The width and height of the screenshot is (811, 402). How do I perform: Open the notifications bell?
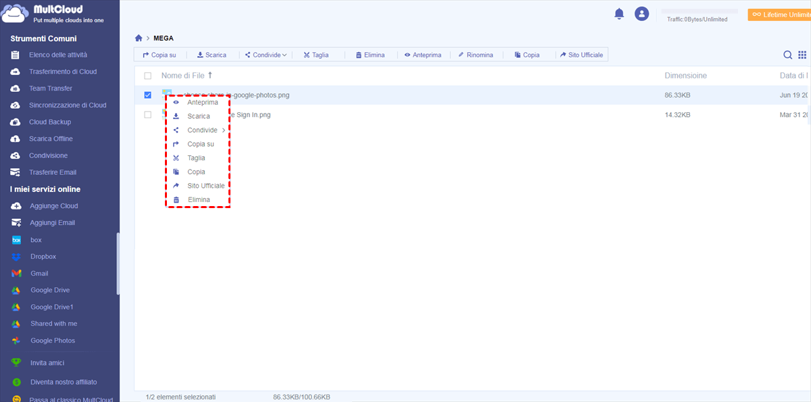pos(619,14)
